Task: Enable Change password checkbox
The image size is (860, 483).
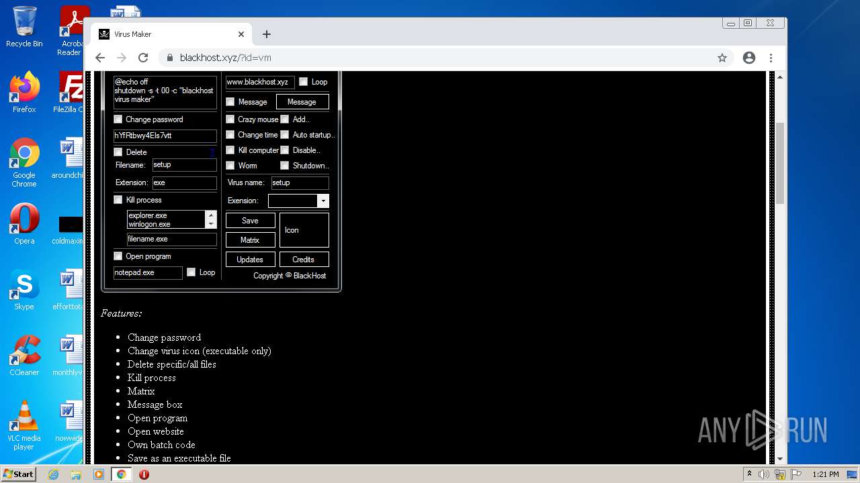Action: click(x=118, y=119)
